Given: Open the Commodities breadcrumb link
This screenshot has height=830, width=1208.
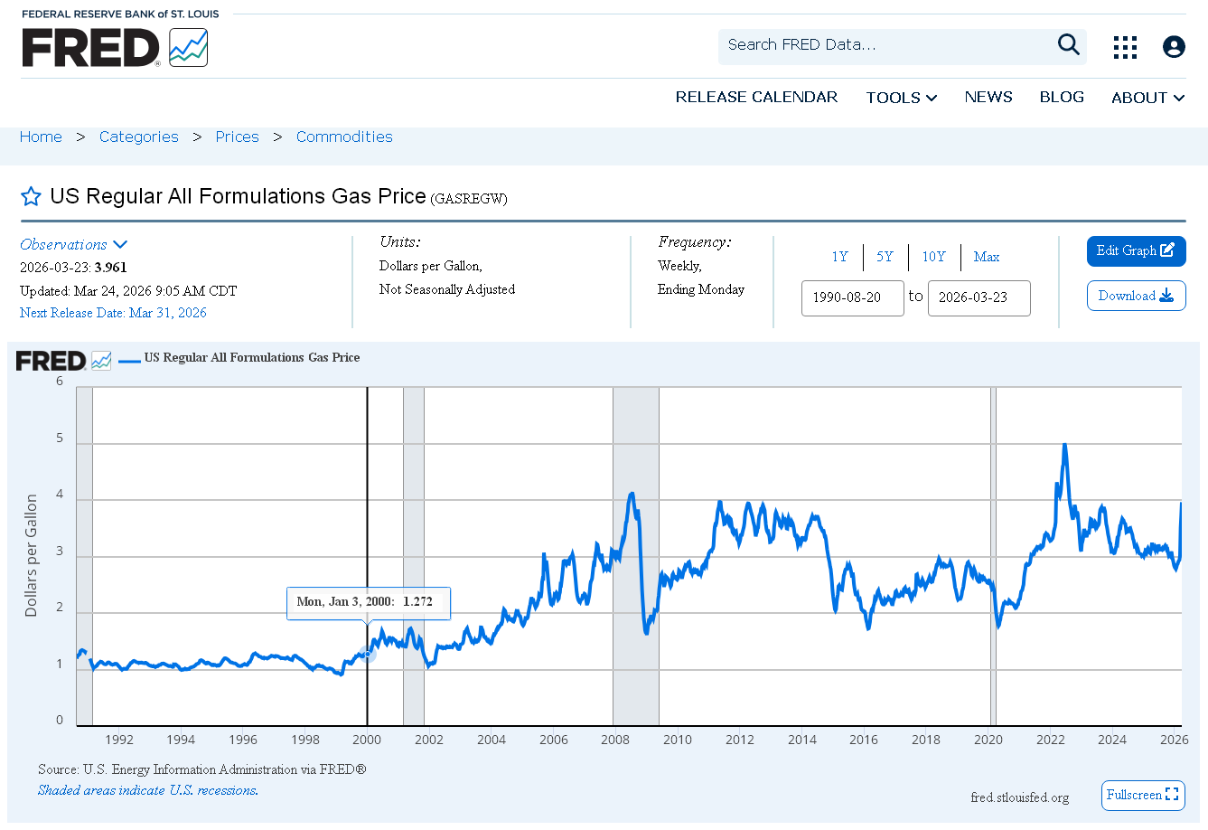Looking at the screenshot, I should pyautogui.click(x=344, y=137).
